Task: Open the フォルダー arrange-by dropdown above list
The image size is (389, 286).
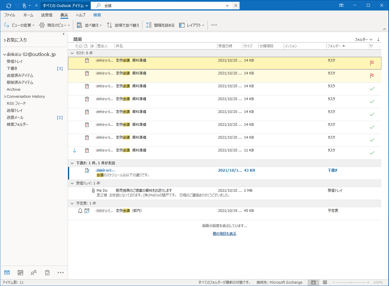Action: tap(363, 39)
